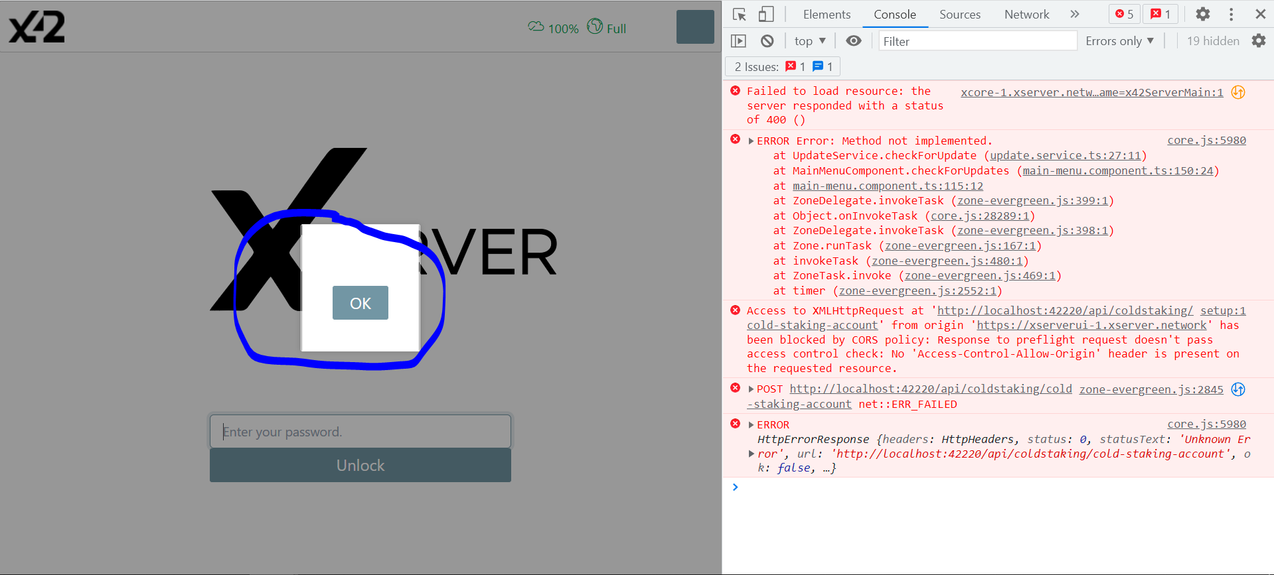Close the DevTools panel
Viewport: 1274px width, 575px height.
[x=1260, y=14]
